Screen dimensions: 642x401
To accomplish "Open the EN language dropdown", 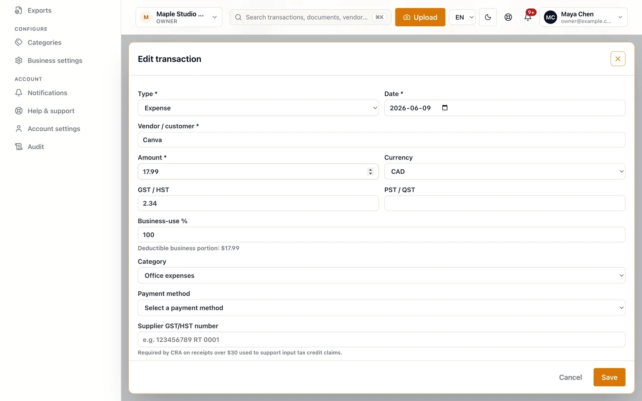I will point(462,17).
